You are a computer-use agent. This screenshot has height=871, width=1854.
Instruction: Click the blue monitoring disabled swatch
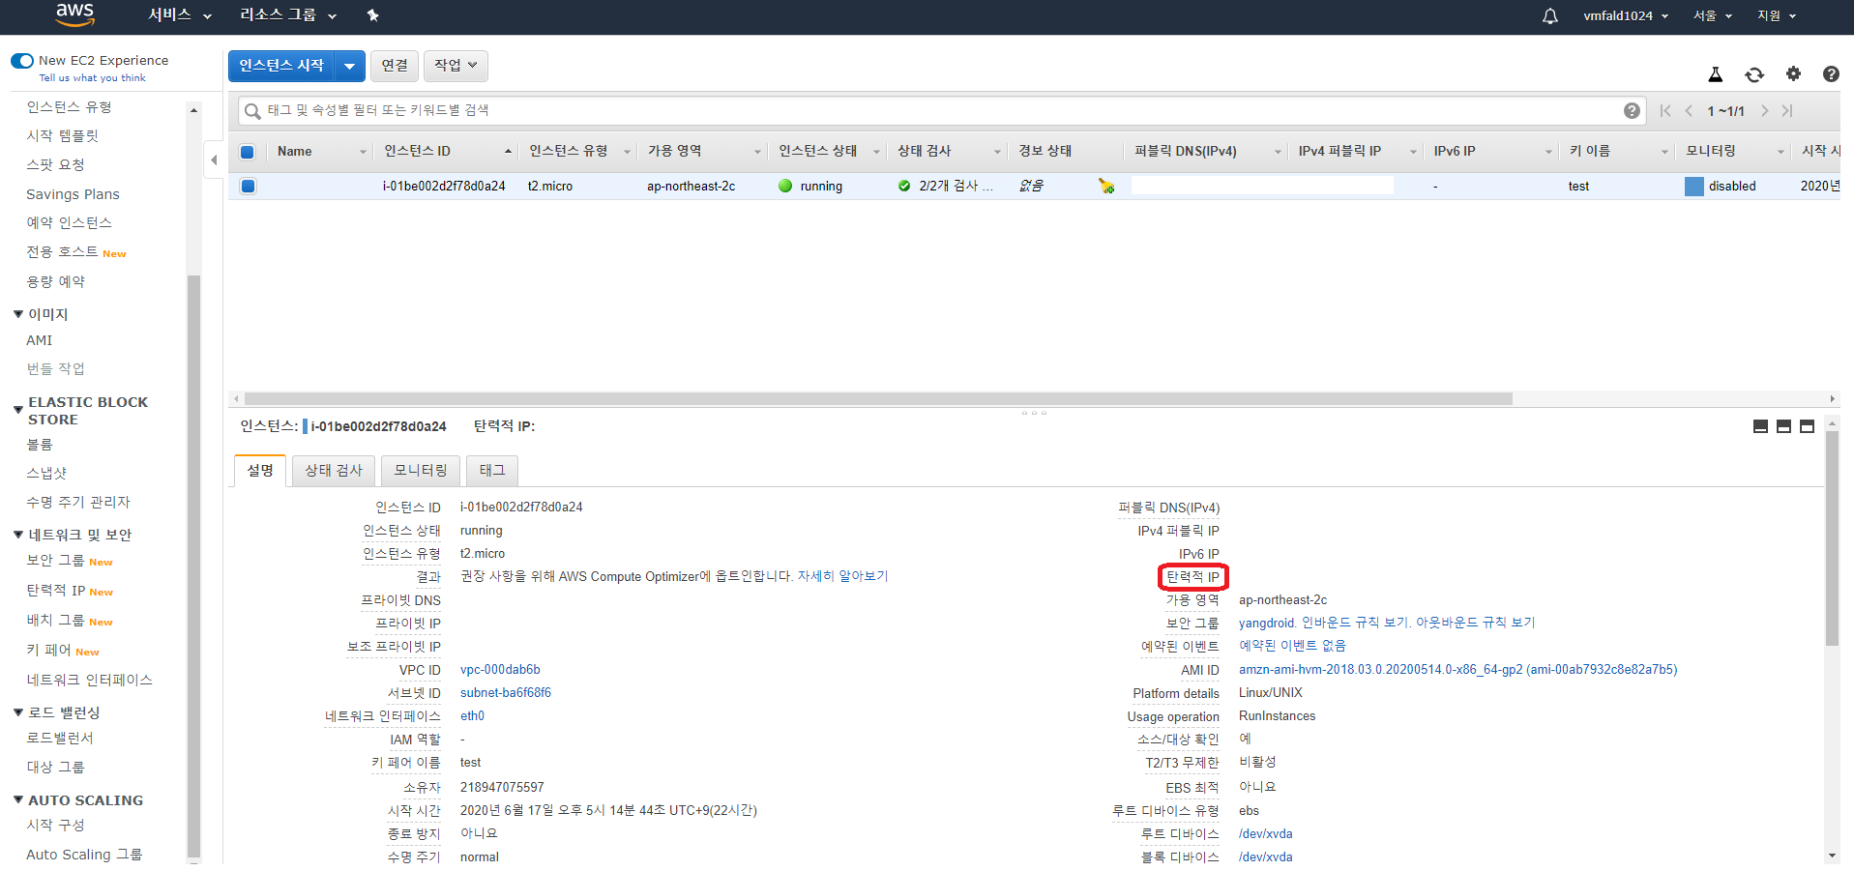(1693, 187)
